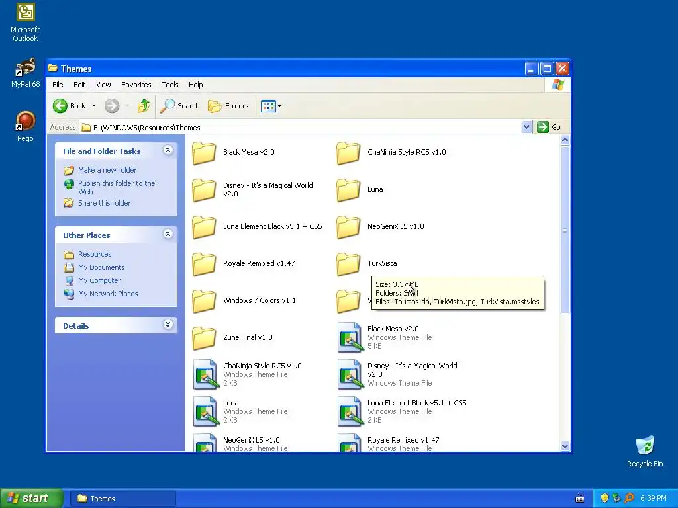Click the security shield tray icon
678x508 pixels.
604,499
